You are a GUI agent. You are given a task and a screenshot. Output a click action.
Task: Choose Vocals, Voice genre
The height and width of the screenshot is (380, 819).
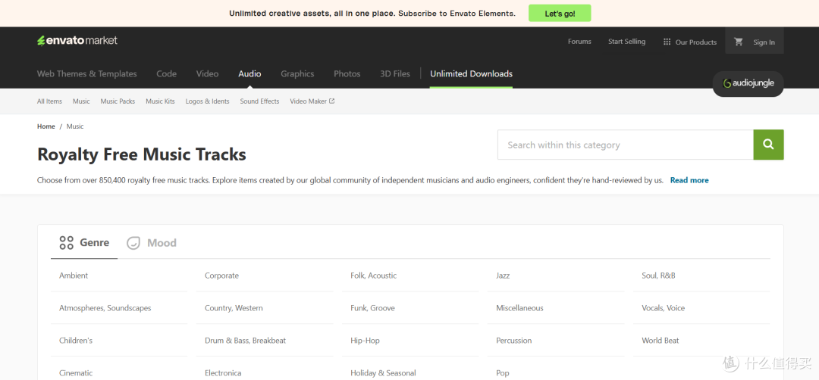click(664, 308)
